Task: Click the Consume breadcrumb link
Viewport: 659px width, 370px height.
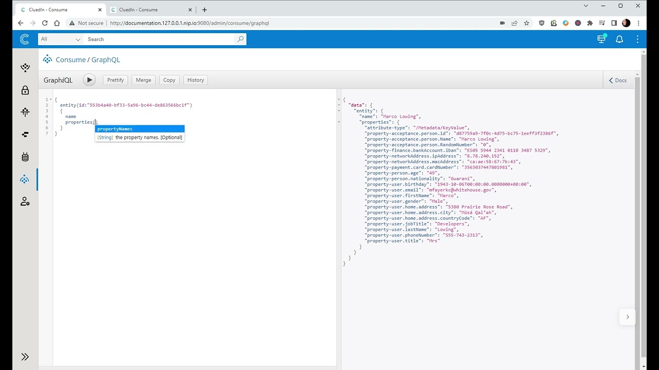Action: [71, 60]
